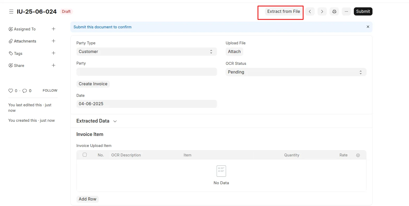Click the Party input field
Image resolution: width=409 pixels, height=206 pixels.
146,72
